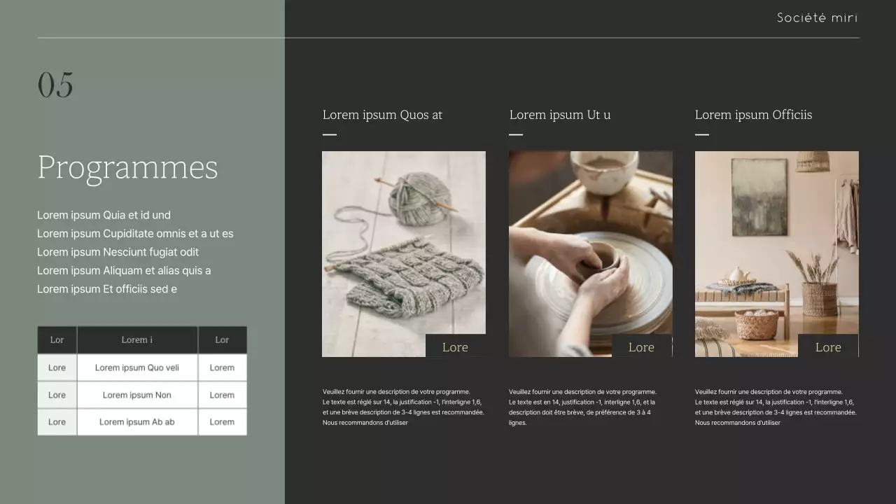
Task: Select heading Lorem ipsum Officiis
Action: pos(753,115)
